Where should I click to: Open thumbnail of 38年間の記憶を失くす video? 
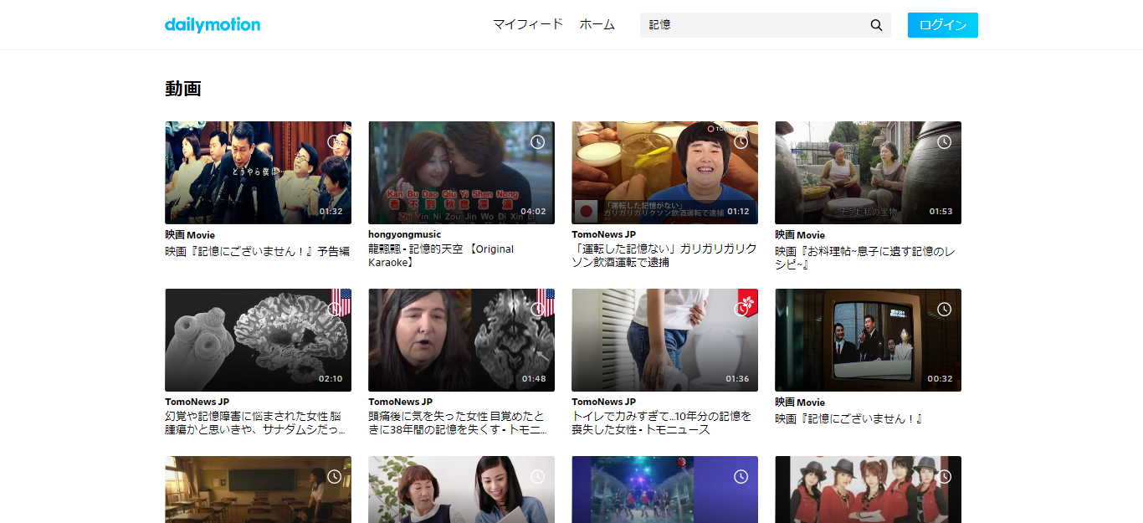tap(461, 340)
